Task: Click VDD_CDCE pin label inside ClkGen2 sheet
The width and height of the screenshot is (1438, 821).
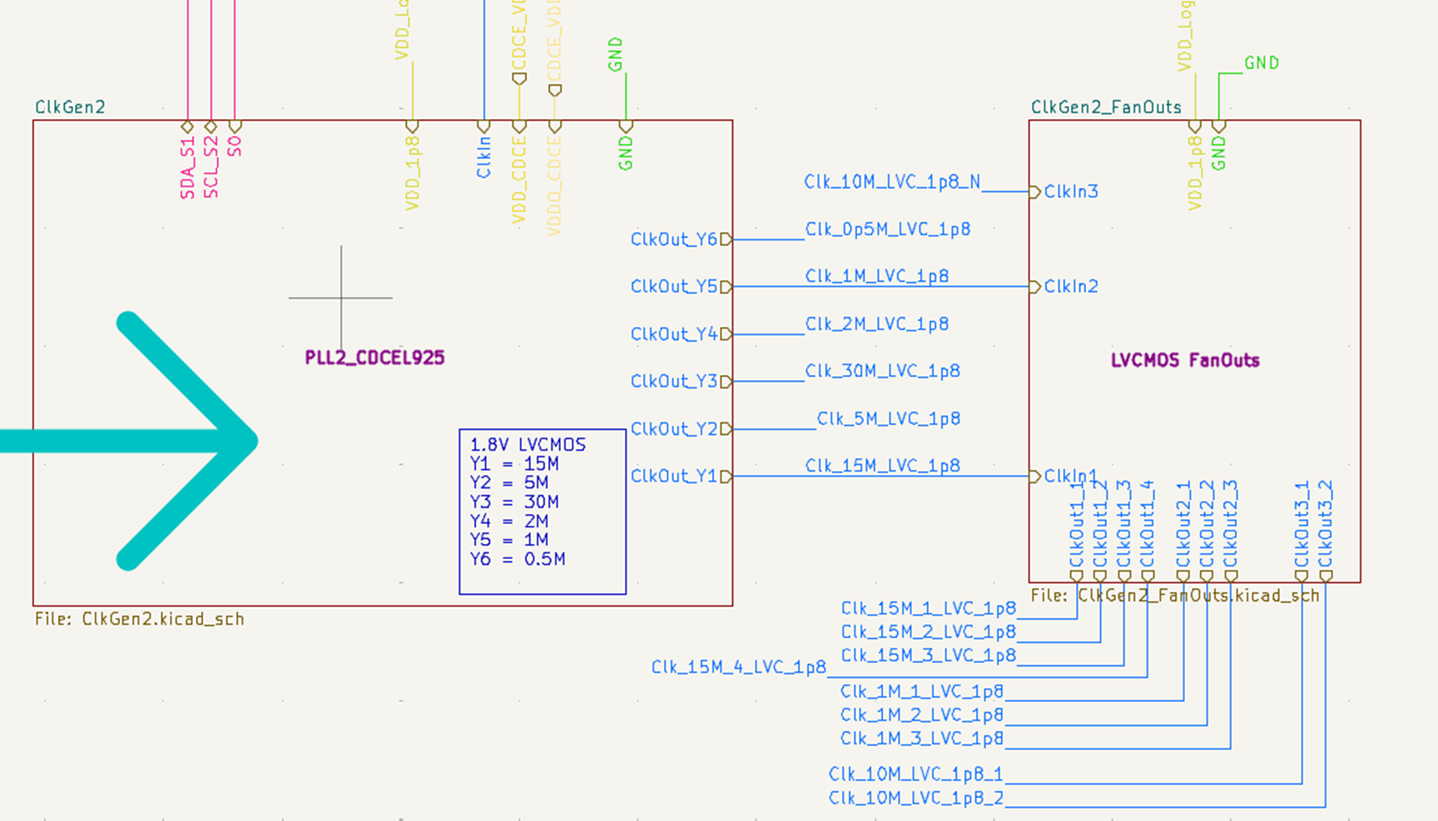Action: [x=519, y=180]
